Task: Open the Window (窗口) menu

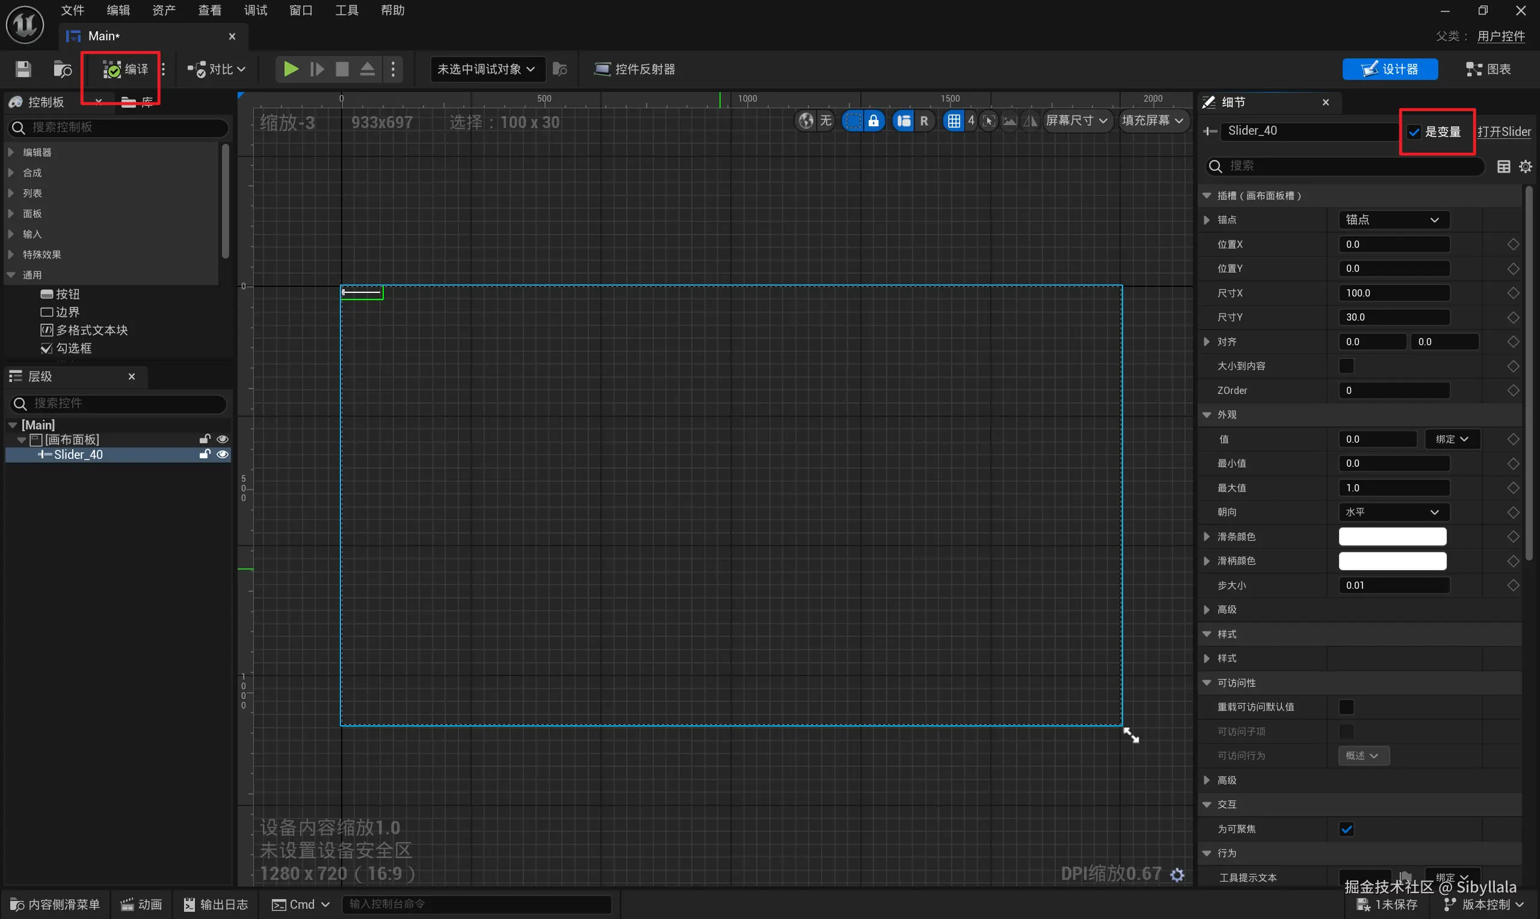Action: coord(301,11)
